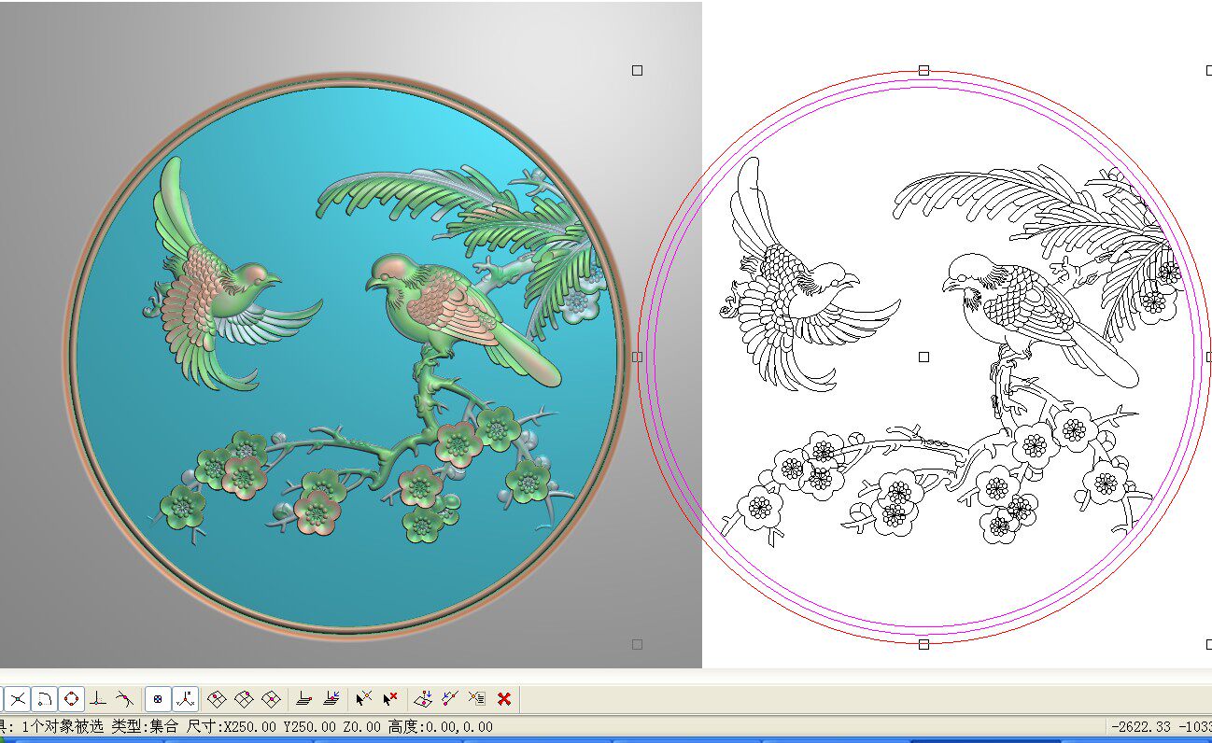Click the status text '类型:集合'

click(x=146, y=726)
